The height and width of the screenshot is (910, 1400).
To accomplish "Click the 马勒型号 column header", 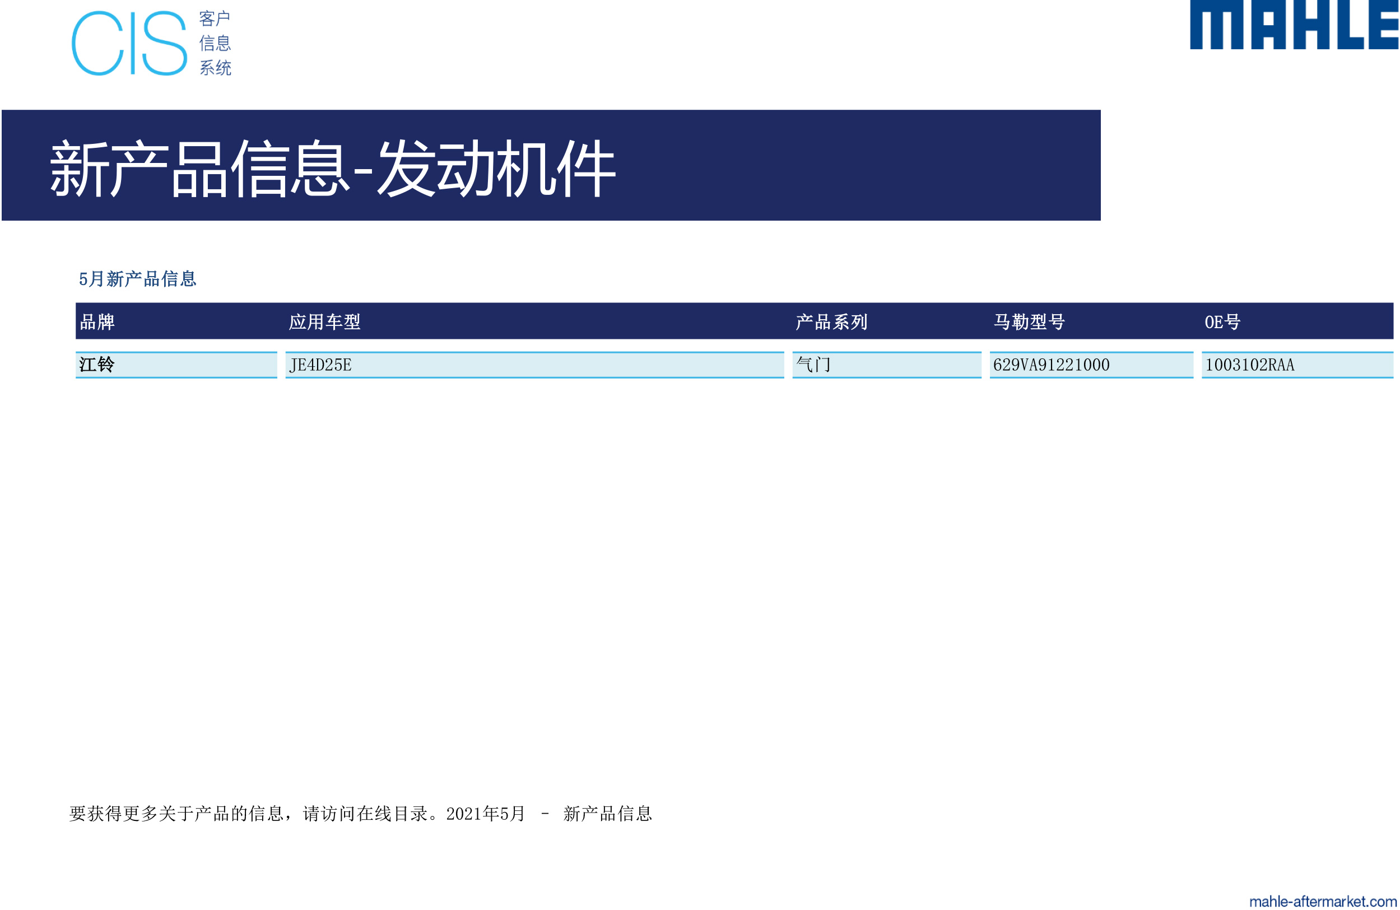I will 1029,321.
